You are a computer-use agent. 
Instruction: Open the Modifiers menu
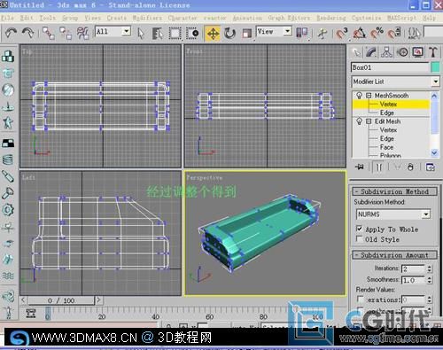point(147,18)
